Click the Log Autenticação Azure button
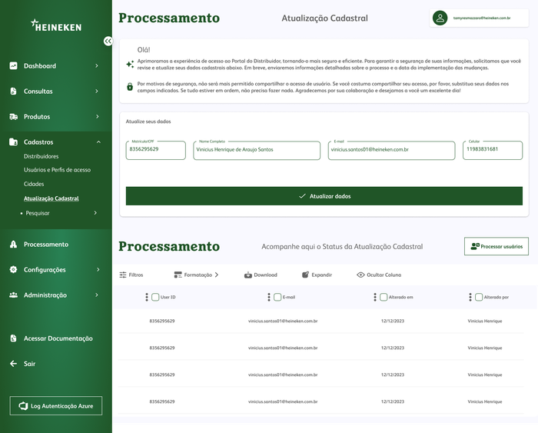Viewport: 538px width, 433px height. 56,406
